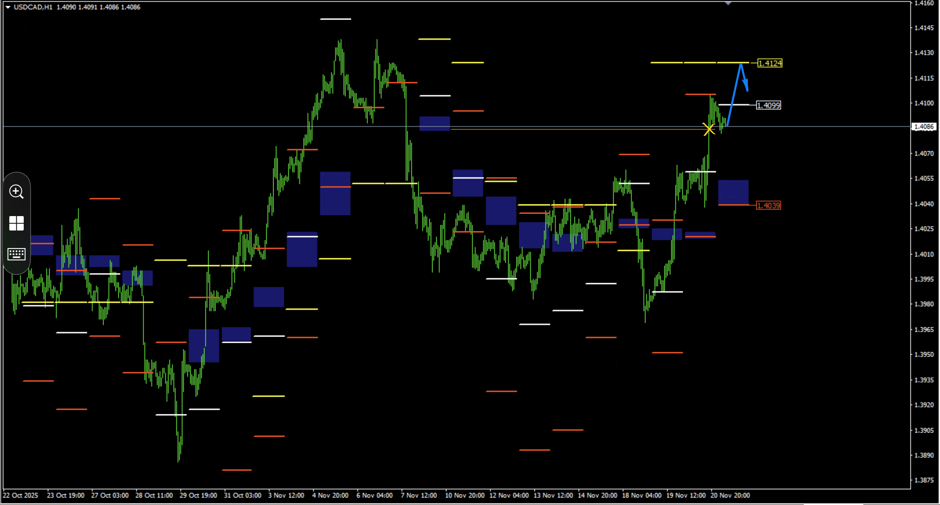This screenshot has height=505, width=940.
Task: Click the 4 Nov 20:00 time label
Action: coord(330,495)
